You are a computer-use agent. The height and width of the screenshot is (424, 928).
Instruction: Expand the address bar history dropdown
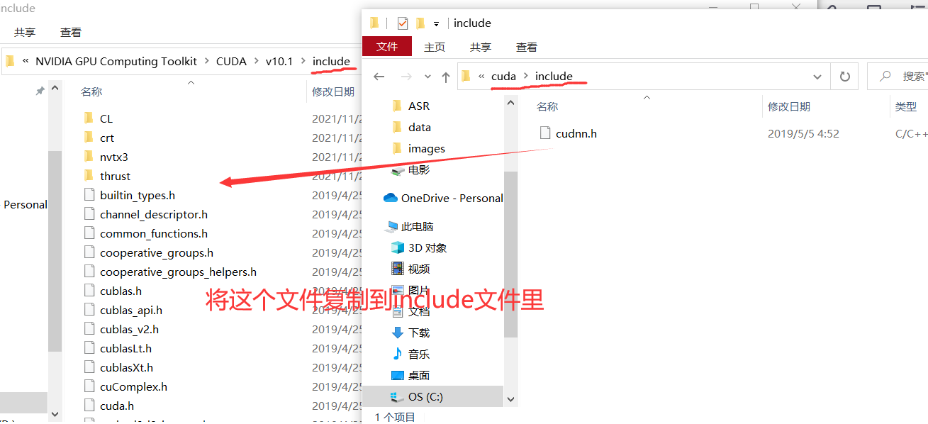coord(817,77)
